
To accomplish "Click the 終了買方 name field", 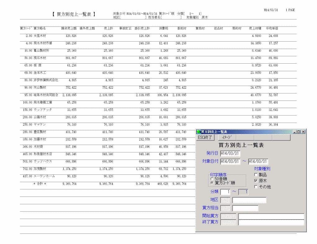I will [271, 222].
